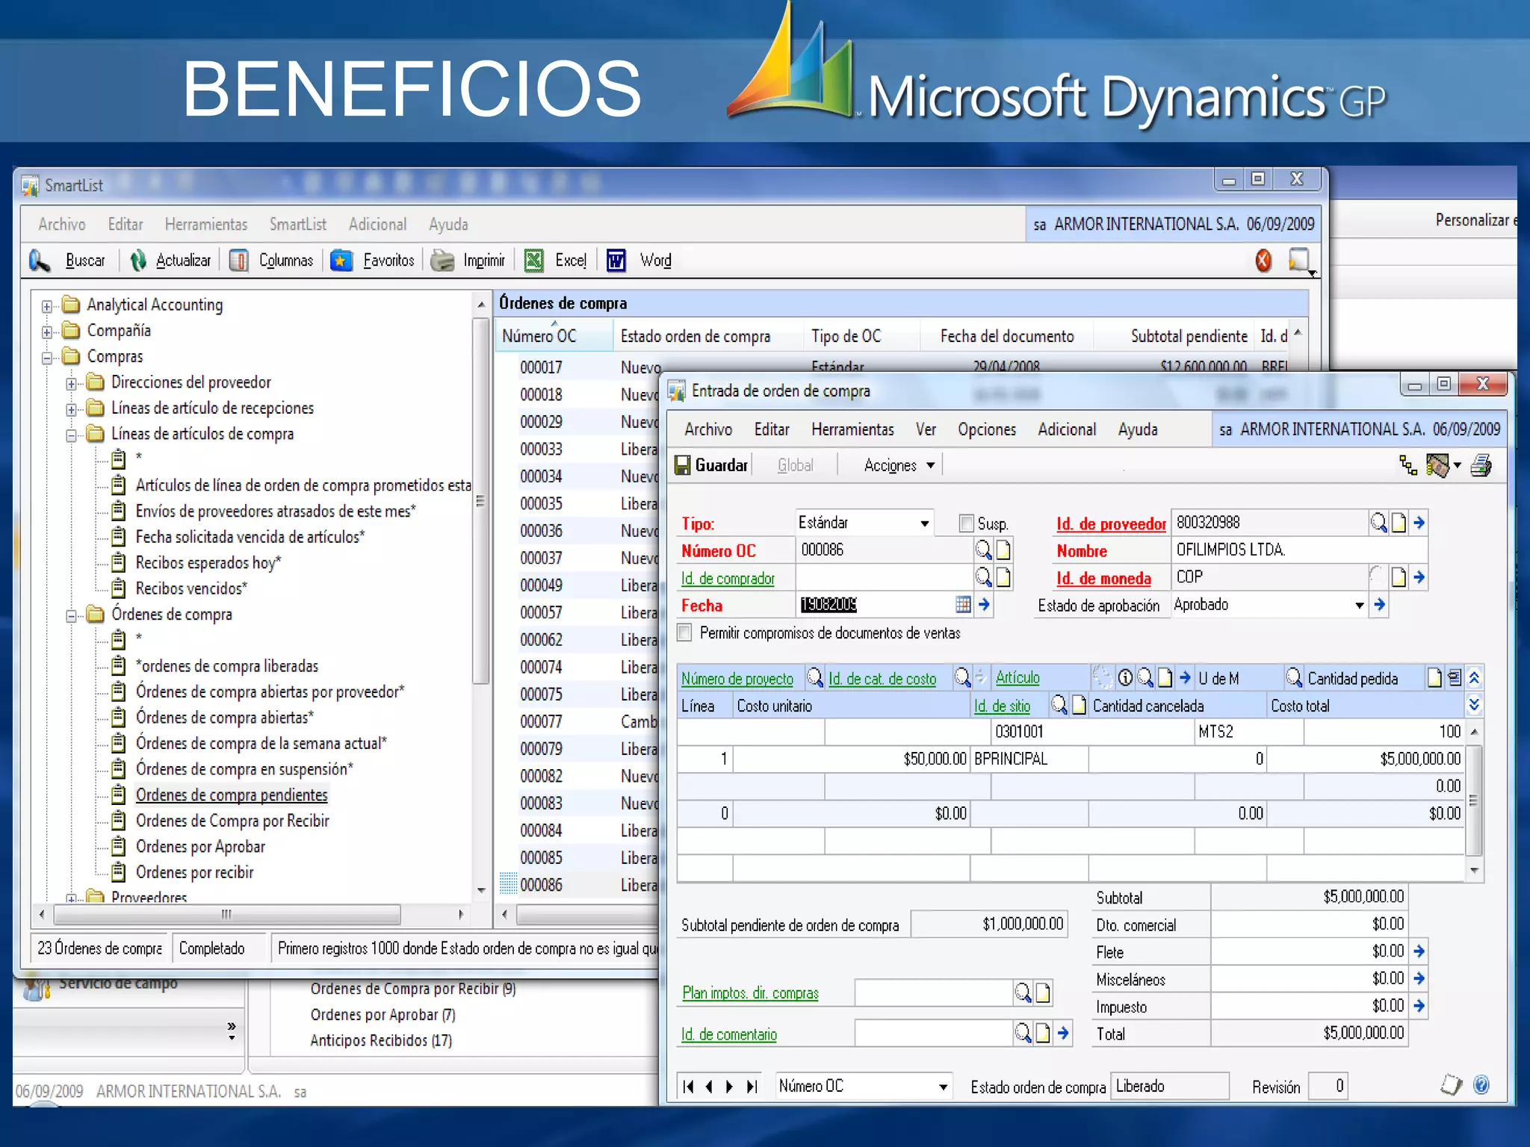Select Recibos vencidos* in the tree
The image size is (1530, 1147).
191,588
